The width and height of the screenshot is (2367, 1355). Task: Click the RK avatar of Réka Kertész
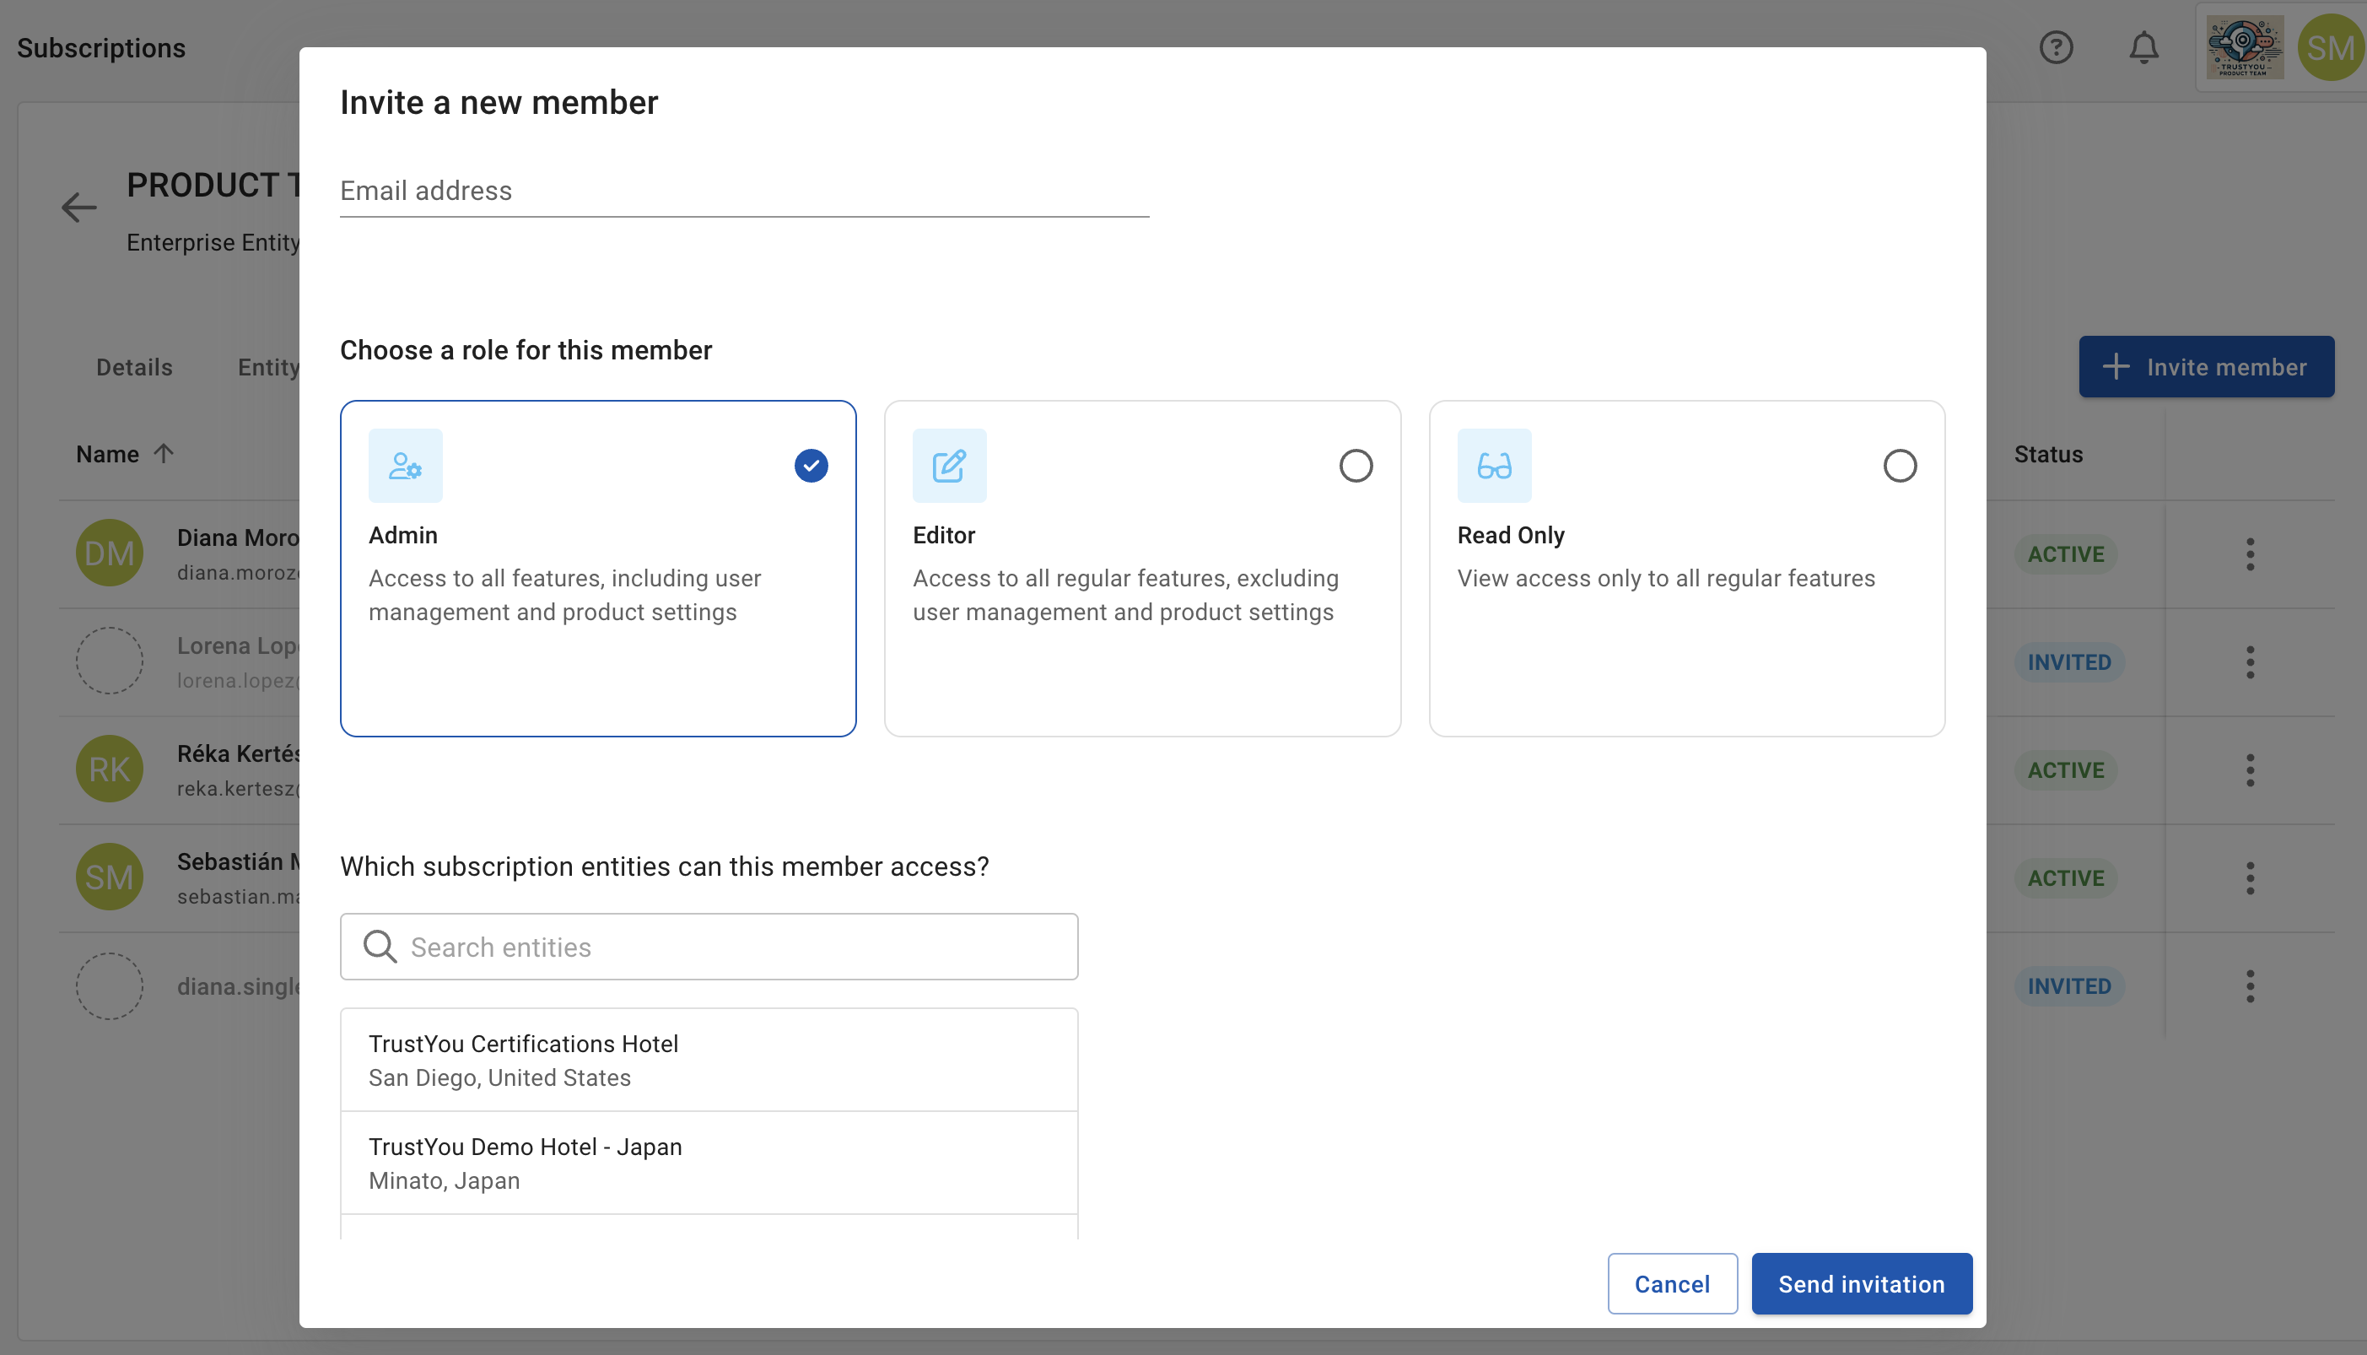tap(110, 769)
